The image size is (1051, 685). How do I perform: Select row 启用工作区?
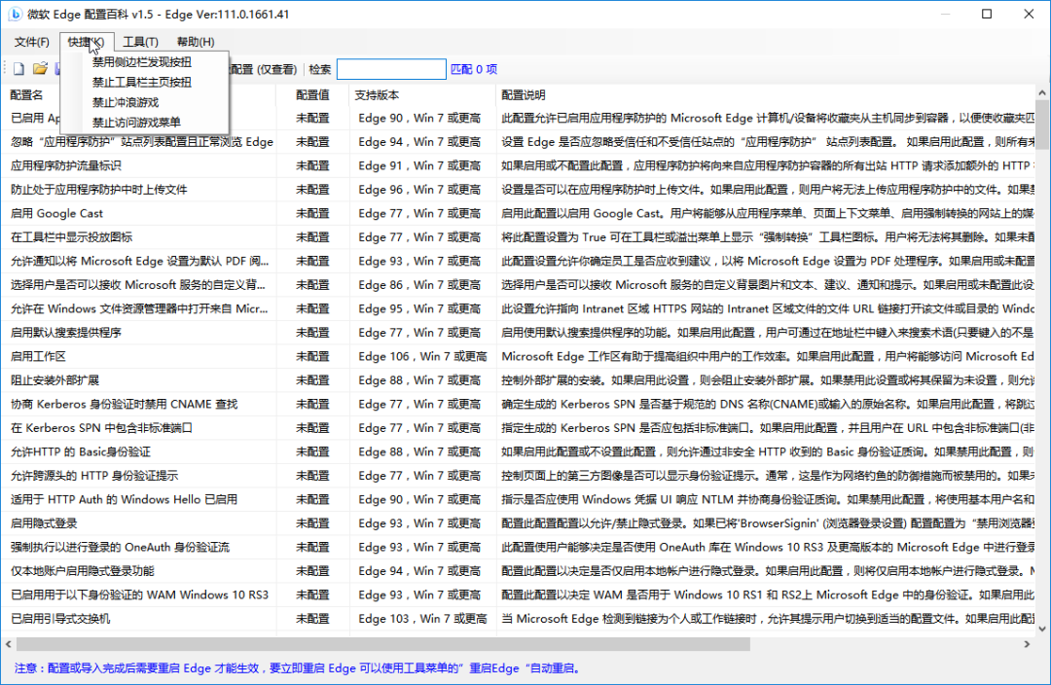click(518, 356)
